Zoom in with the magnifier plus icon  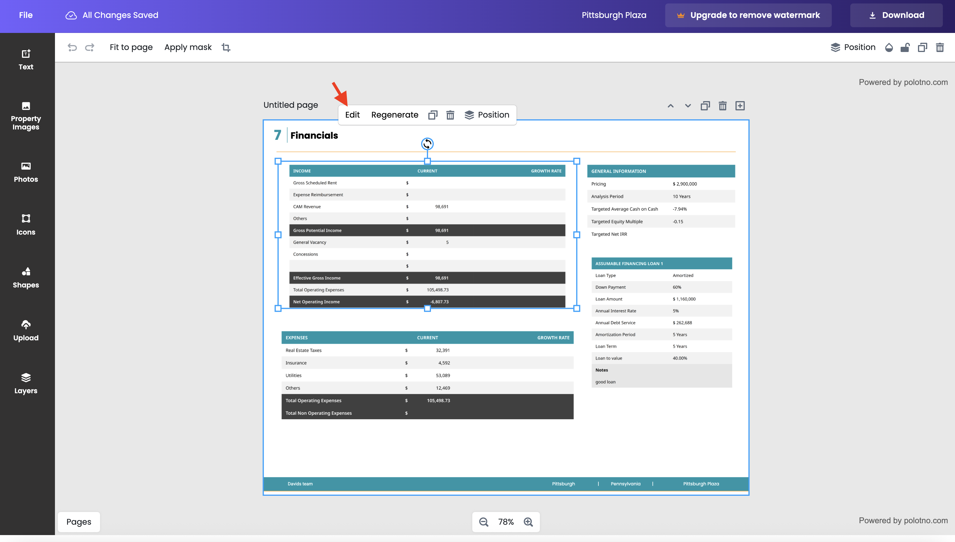coord(528,522)
